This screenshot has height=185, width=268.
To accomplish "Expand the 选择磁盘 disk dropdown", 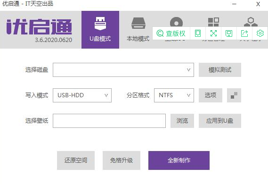I will 123,70.
